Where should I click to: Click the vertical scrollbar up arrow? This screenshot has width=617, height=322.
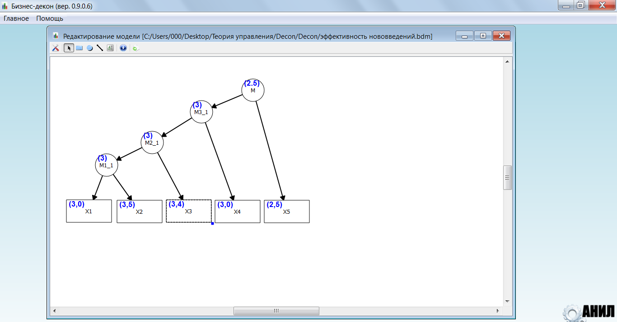507,61
